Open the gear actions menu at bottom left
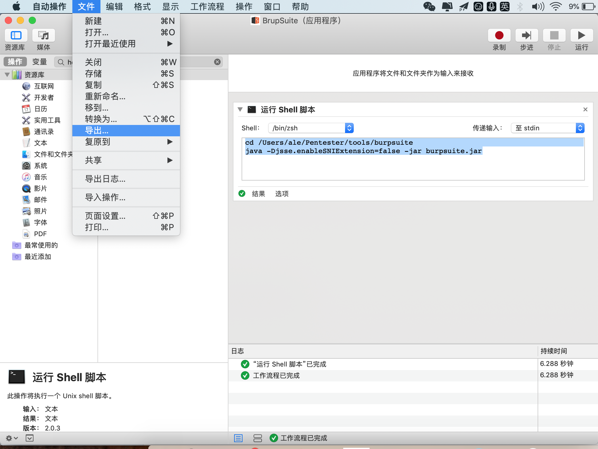The image size is (598, 449). click(12, 438)
